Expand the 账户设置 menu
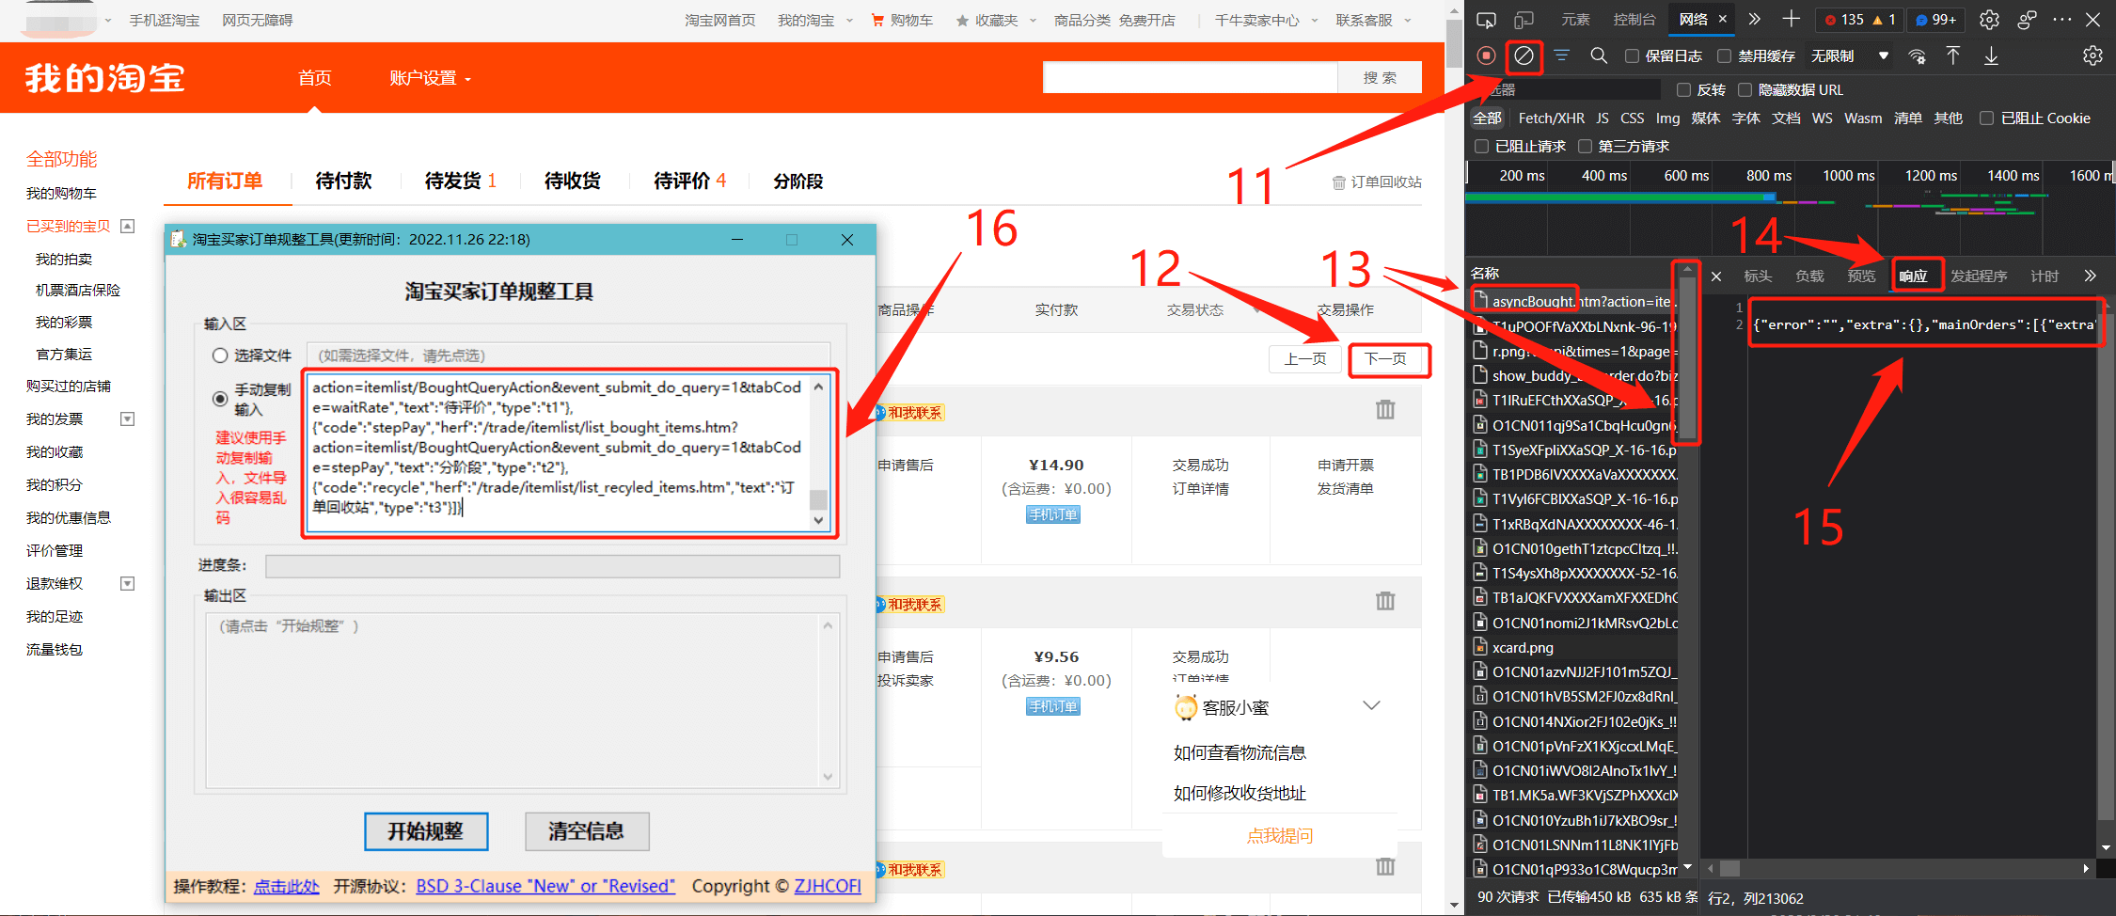 click(430, 78)
